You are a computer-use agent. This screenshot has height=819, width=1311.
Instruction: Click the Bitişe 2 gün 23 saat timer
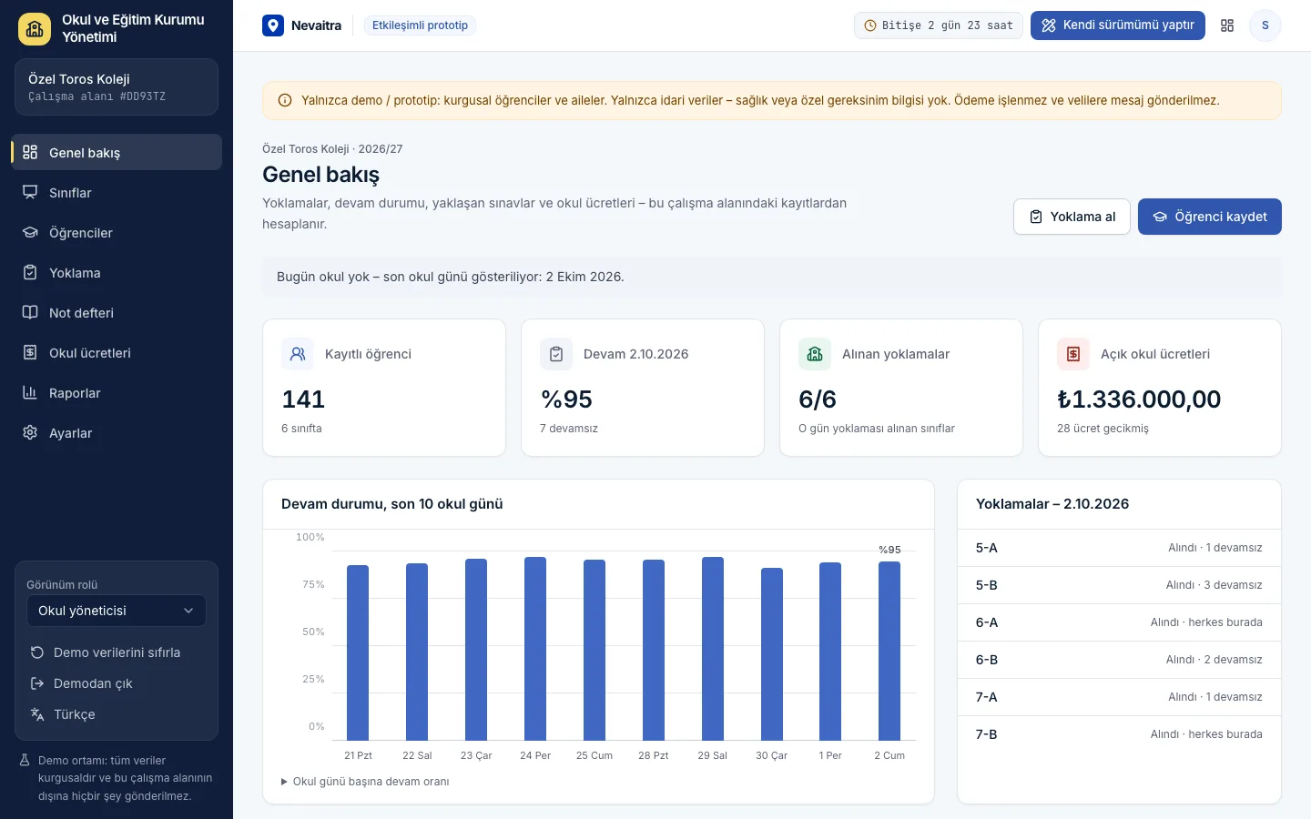tap(939, 25)
